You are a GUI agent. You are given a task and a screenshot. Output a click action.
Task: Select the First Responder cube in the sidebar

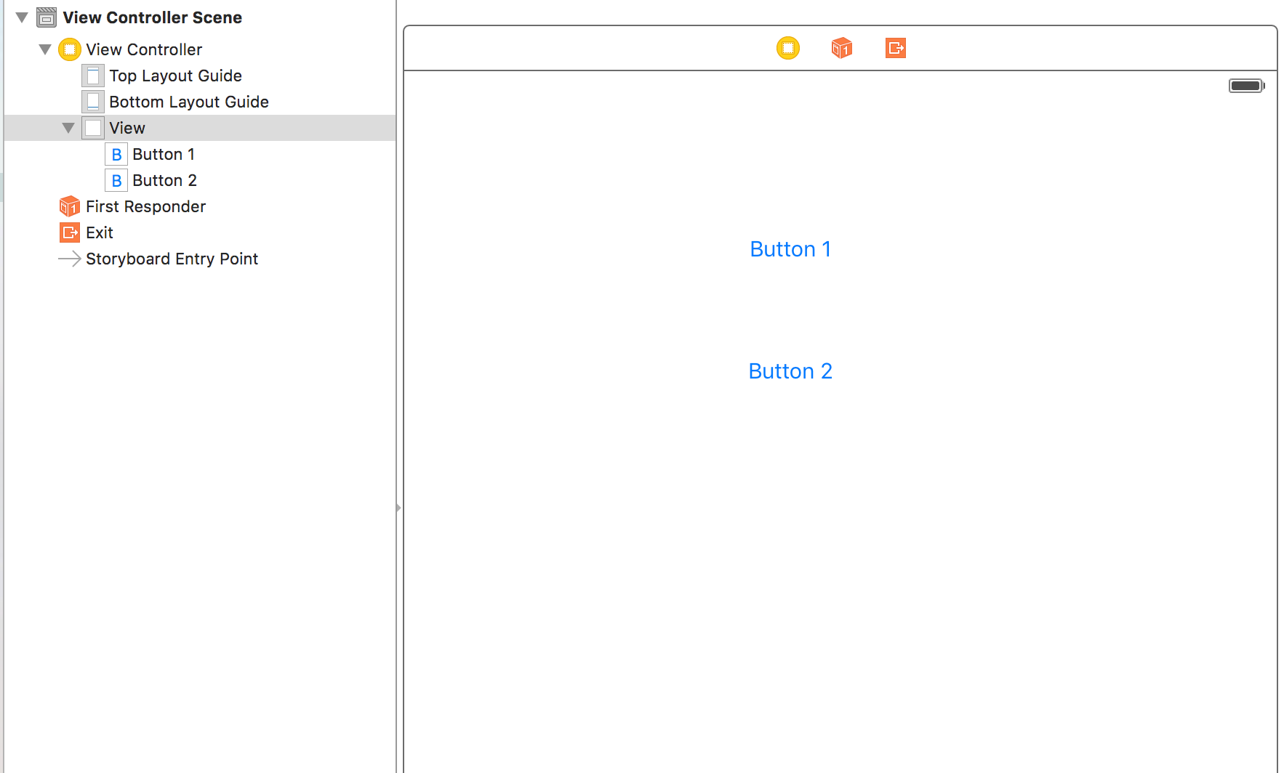pyautogui.click(x=68, y=206)
